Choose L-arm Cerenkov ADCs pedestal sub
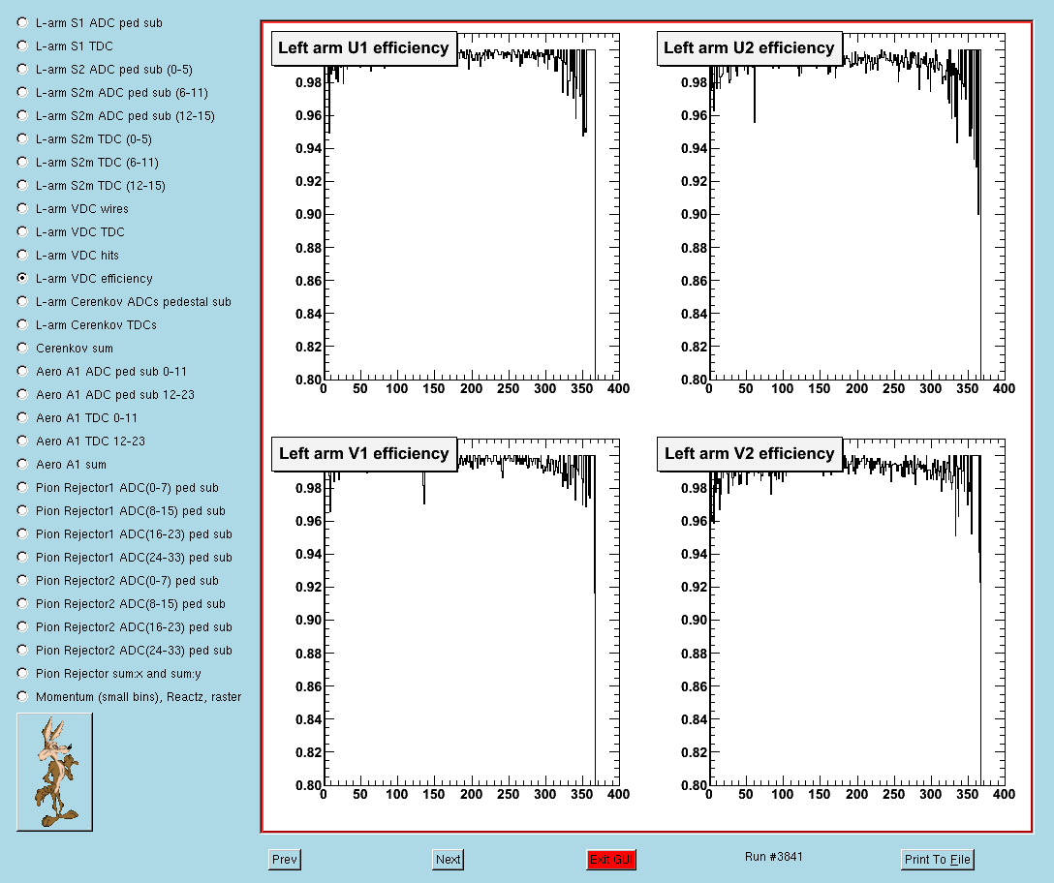Viewport: 1054px width, 883px height. tap(22, 301)
